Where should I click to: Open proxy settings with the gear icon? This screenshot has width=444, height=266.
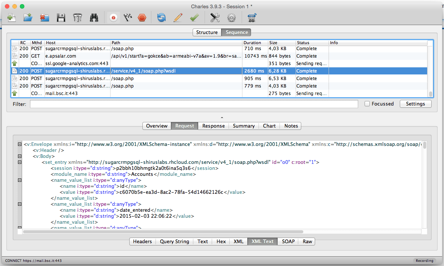[x=231, y=18]
